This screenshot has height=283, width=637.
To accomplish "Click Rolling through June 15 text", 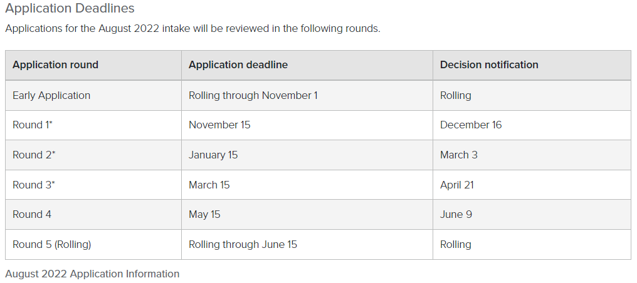I will (243, 244).
